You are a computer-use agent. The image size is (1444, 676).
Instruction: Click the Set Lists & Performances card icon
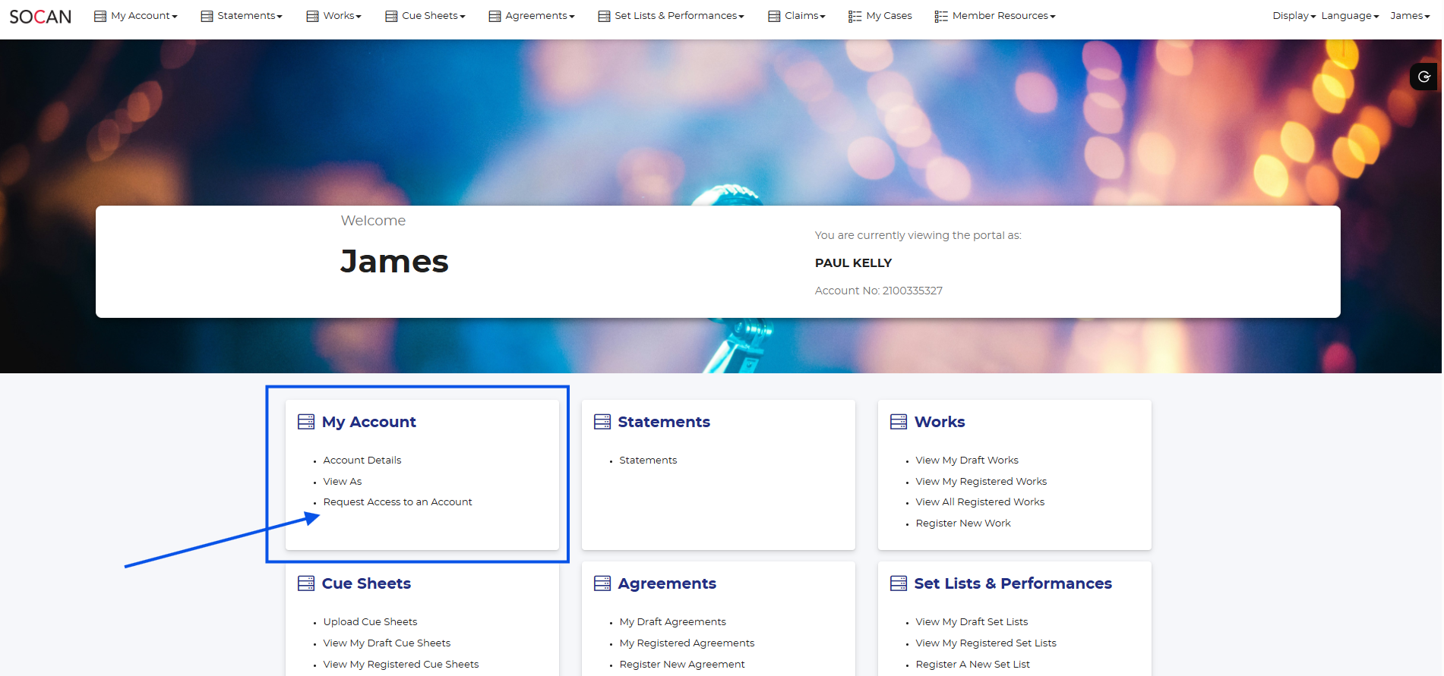(899, 583)
